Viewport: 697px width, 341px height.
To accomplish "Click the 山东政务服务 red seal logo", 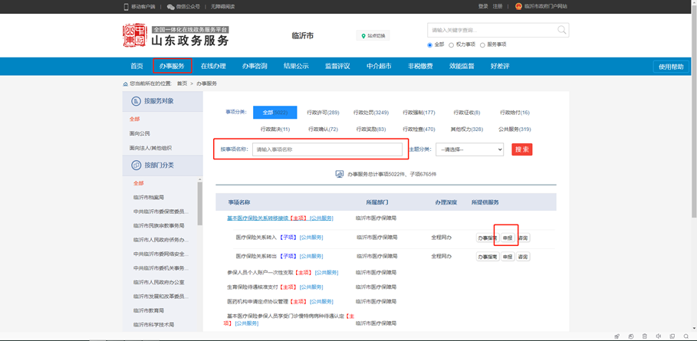I will (134, 35).
